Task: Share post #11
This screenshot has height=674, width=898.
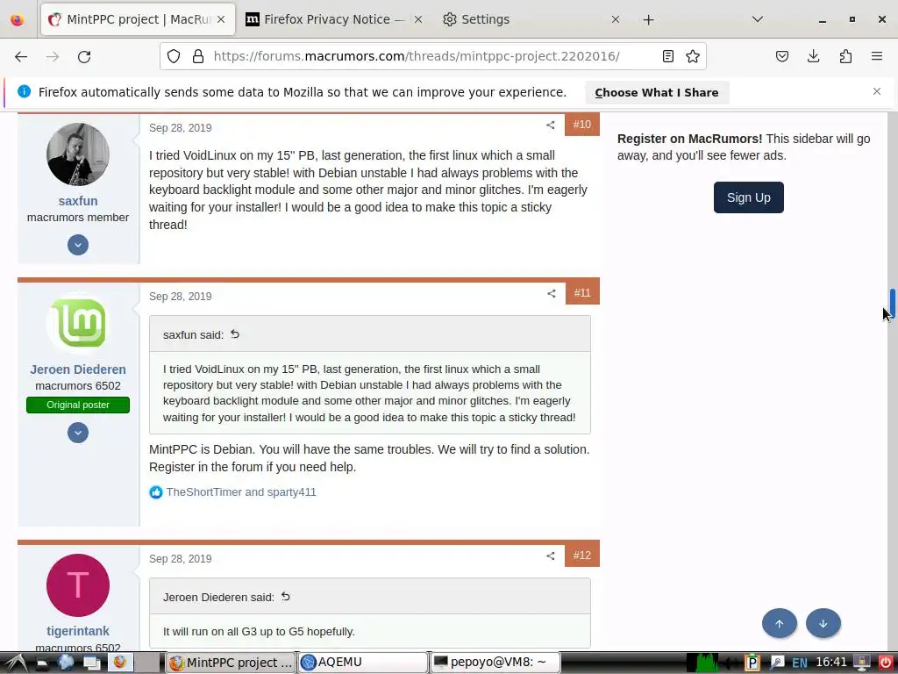Action: [x=551, y=293]
